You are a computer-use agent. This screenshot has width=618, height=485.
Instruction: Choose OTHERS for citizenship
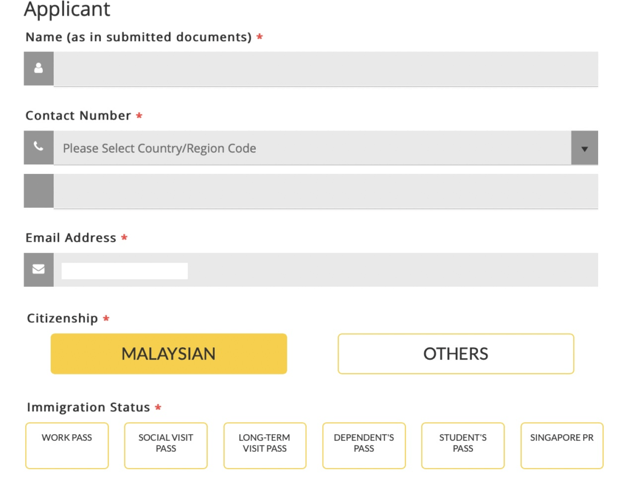(456, 353)
